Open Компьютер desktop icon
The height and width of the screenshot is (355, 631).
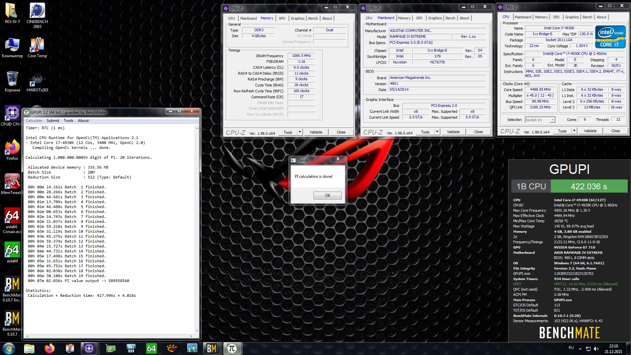[x=12, y=48]
